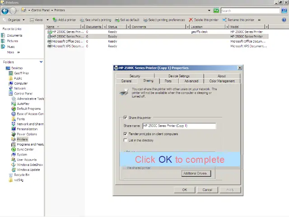Toggle Share this printer checkbox
This screenshot has height=217, width=289.
pos(126,118)
